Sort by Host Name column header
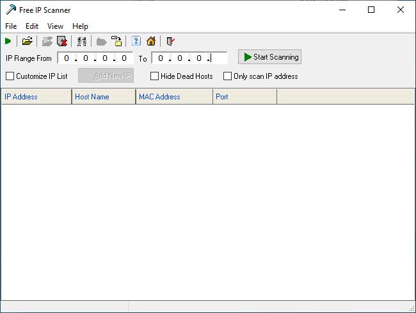Screen dimensions: 416x313 tap(104, 97)
